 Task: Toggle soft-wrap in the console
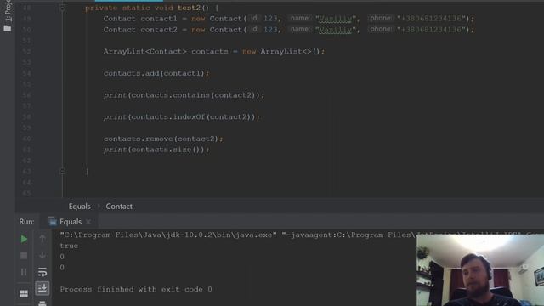click(x=42, y=272)
